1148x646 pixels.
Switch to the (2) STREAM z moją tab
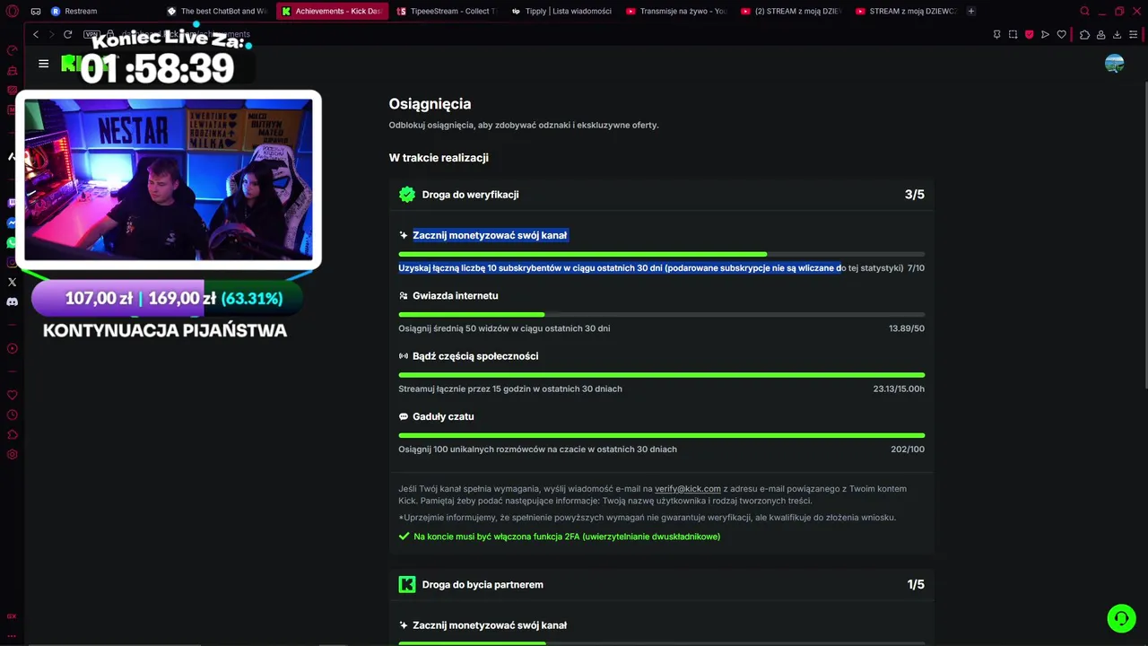pyautogui.click(x=791, y=12)
